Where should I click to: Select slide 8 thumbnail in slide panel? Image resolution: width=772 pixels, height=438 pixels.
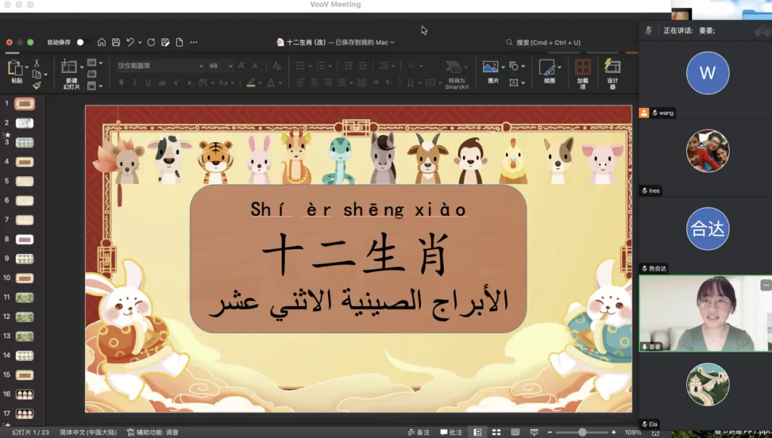(x=24, y=239)
